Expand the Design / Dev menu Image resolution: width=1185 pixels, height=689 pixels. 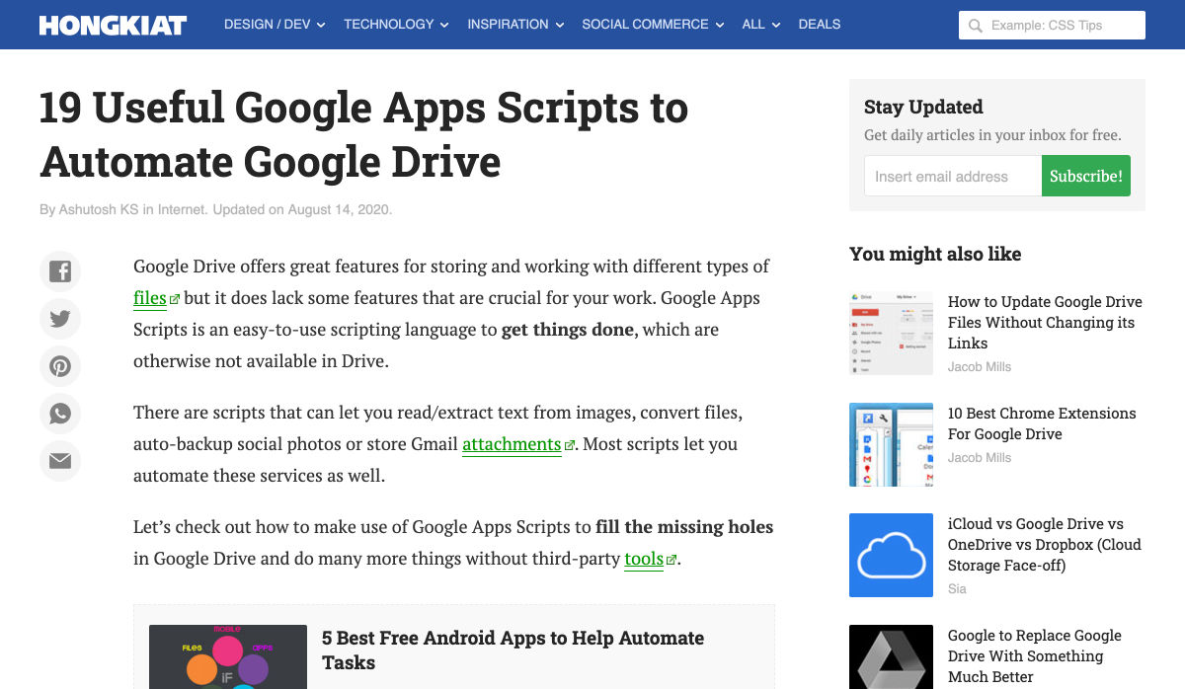coord(275,25)
